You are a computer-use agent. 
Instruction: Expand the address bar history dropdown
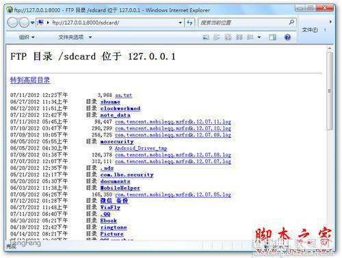[x=181, y=23]
